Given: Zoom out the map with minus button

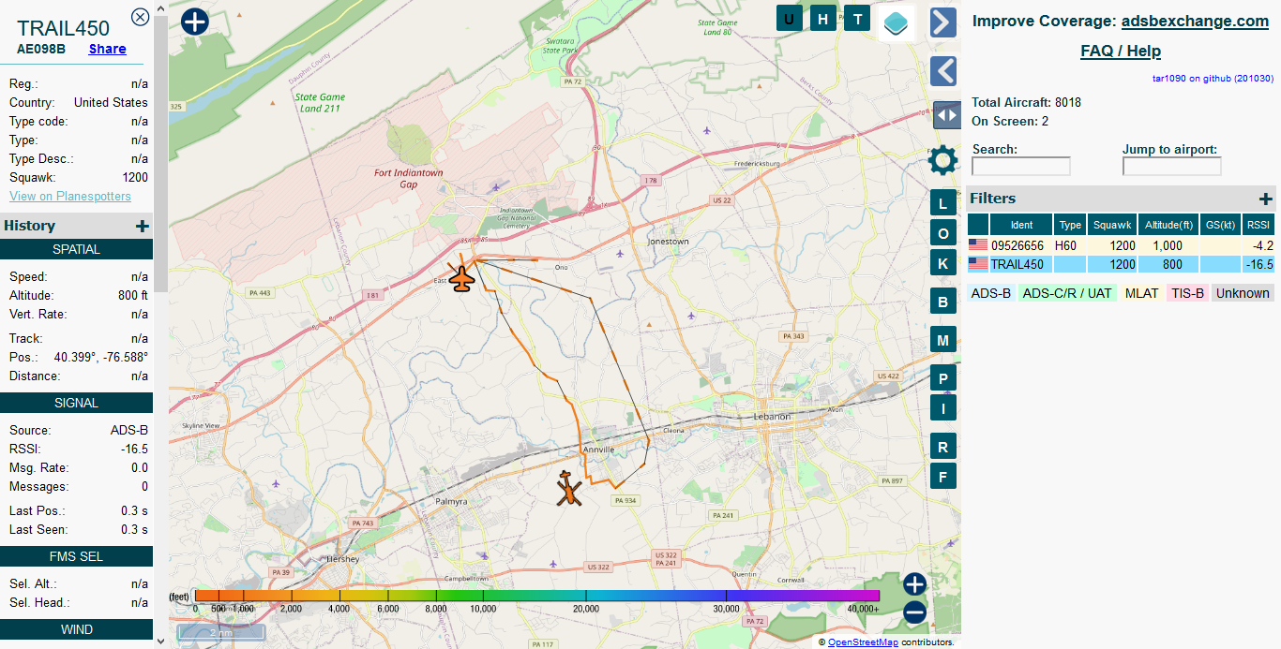Looking at the screenshot, I should 914,612.
